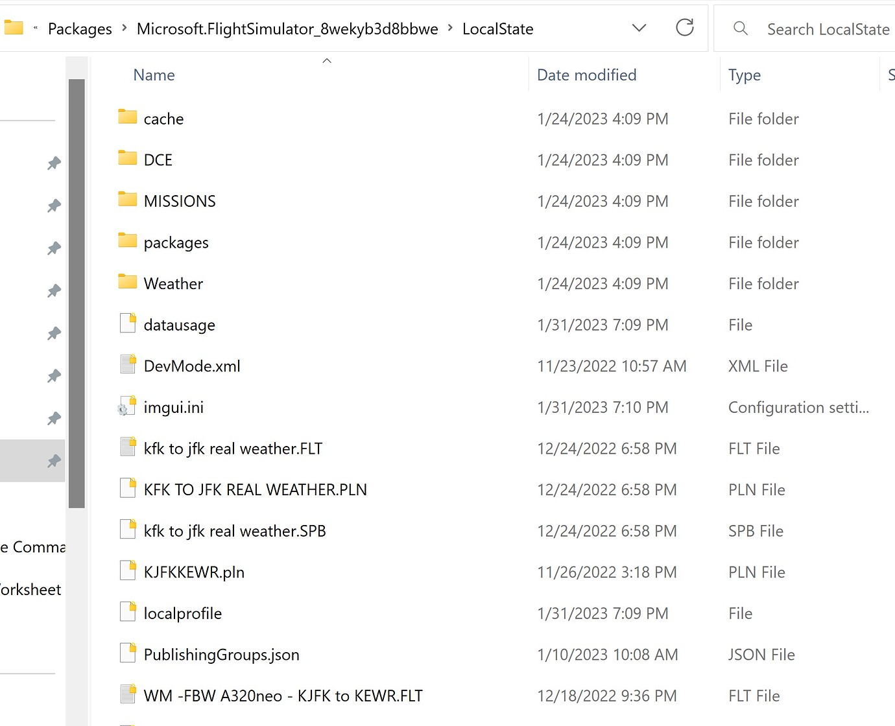The width and height of the screenshot is (895, 726).
Task: Click the DevMode.xml file icon
Action: 128,365
